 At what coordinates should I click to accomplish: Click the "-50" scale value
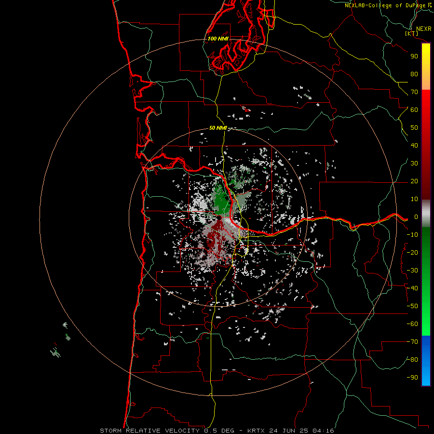(x=412, y=306)
